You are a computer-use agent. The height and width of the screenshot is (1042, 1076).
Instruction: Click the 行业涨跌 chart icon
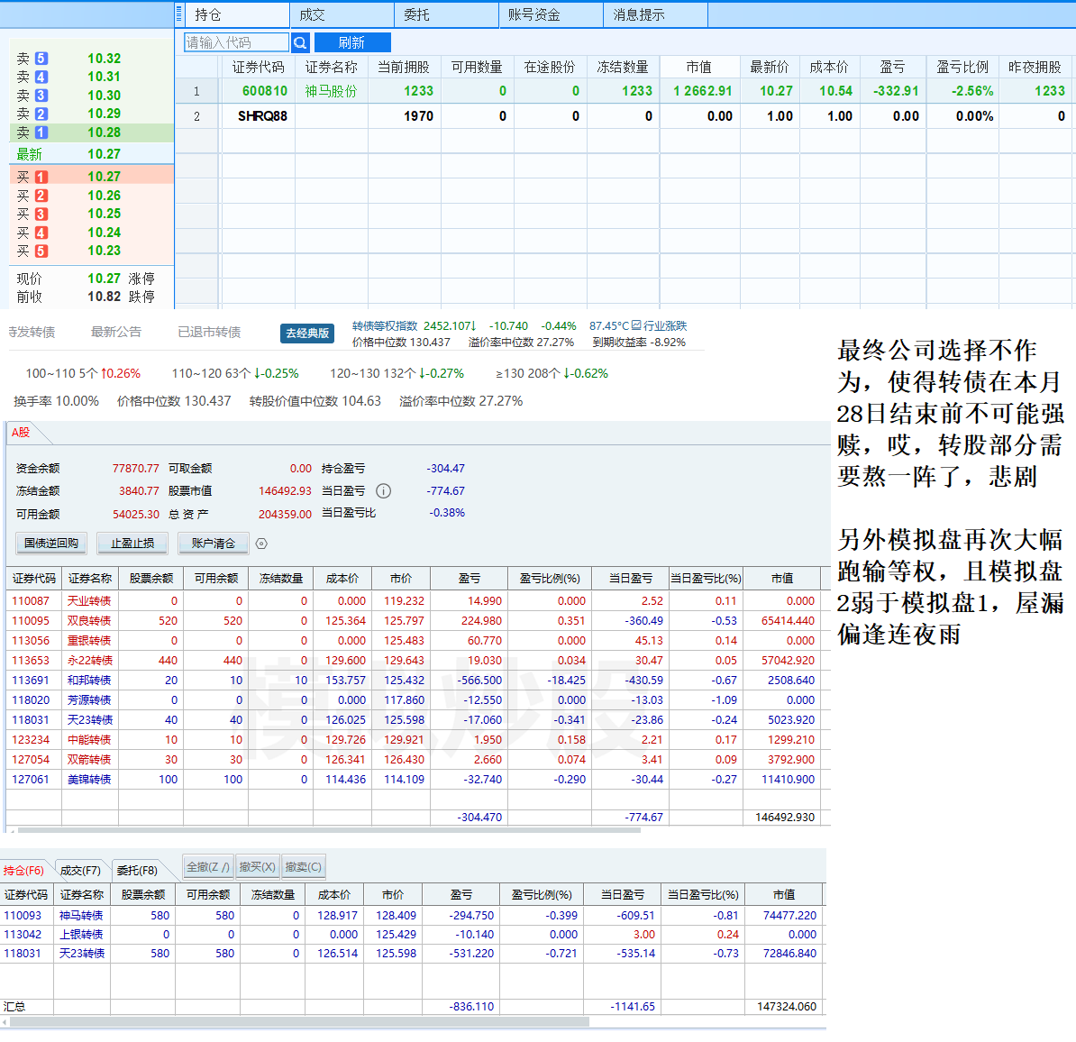[x=636, y=325]
